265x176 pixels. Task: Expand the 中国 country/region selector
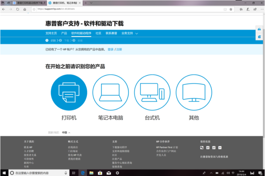tap(66, 132)
